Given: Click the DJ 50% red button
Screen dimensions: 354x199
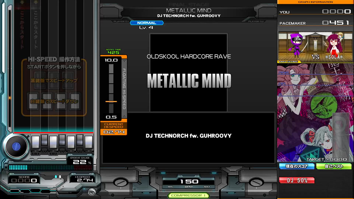Looking at the screenshot, I should point(296,180).
